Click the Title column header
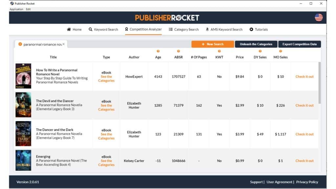336x189 pixels. click(53, 57)
